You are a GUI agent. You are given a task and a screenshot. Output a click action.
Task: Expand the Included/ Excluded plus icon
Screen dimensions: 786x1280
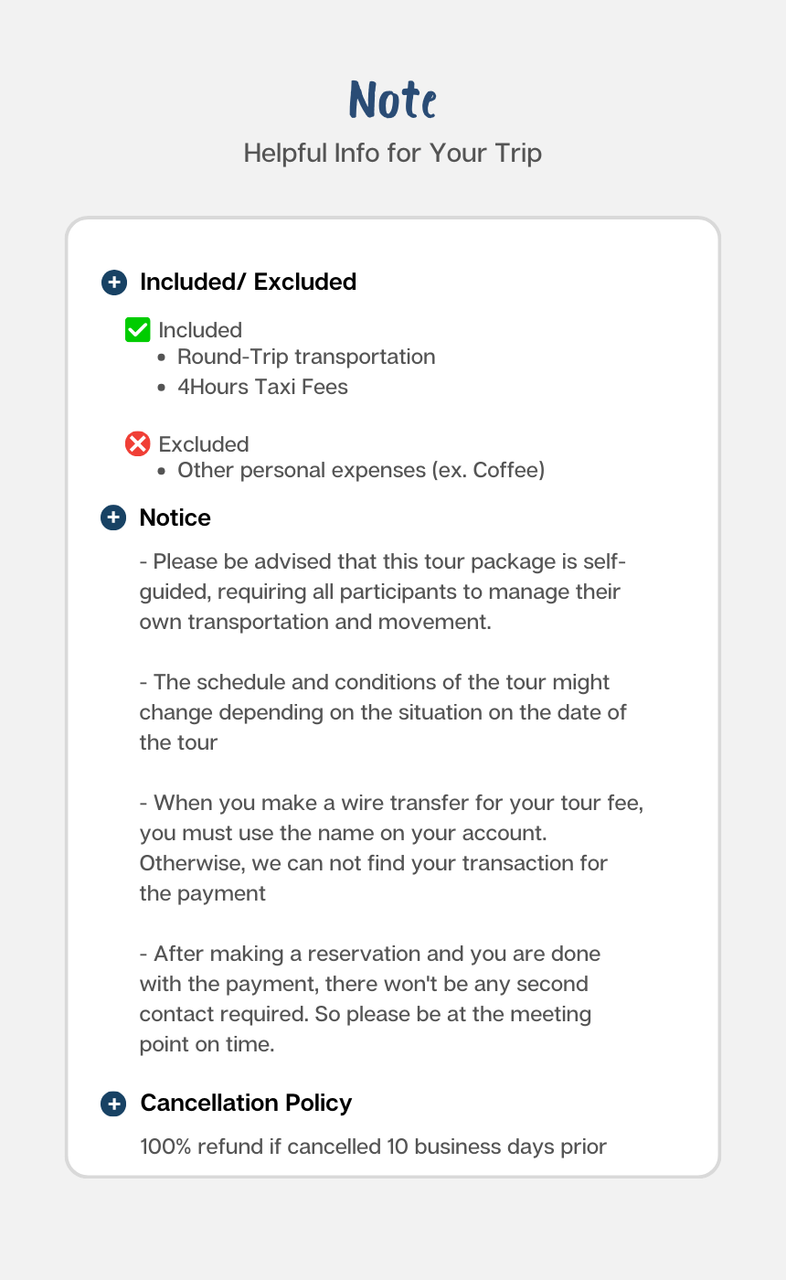tap(113, 283)
